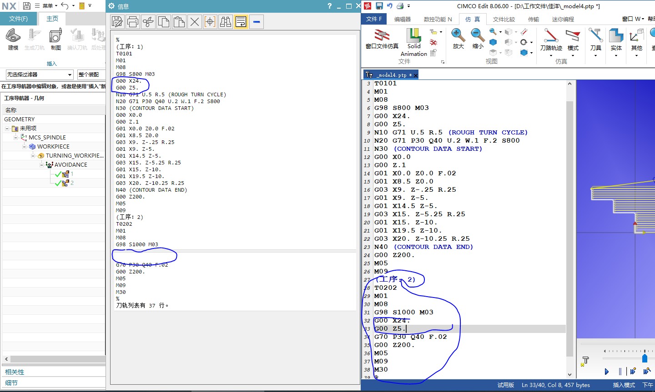The height and width of the screenshot is (392, 655).
Task: Click pause button in simulation controls
Action: pos(620,372)
